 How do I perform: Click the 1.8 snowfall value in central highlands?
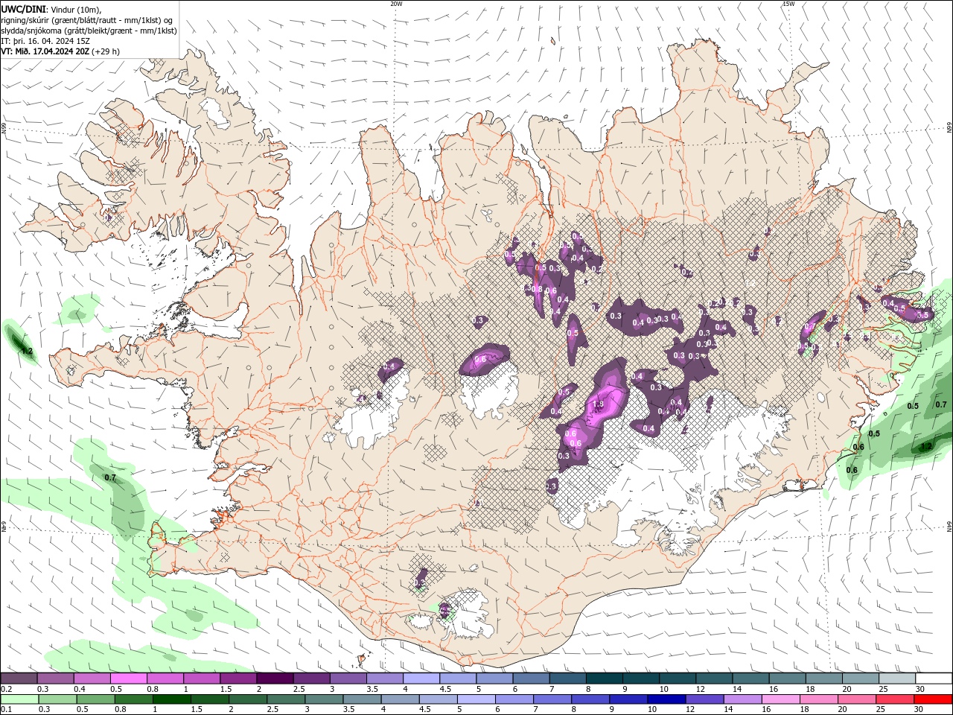(597, 404)
